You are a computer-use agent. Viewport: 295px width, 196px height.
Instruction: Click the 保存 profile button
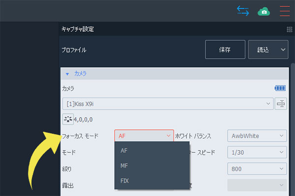225,49
